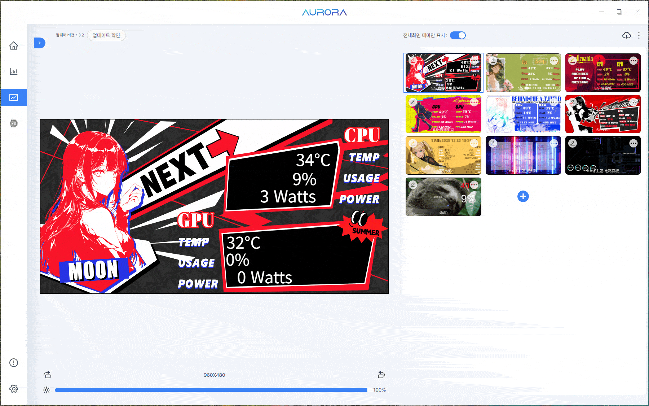The height and width of the screenshot is (406, 649).
Task: Select the dark circuit board theme thumbnail
Action: click(603, 155)
